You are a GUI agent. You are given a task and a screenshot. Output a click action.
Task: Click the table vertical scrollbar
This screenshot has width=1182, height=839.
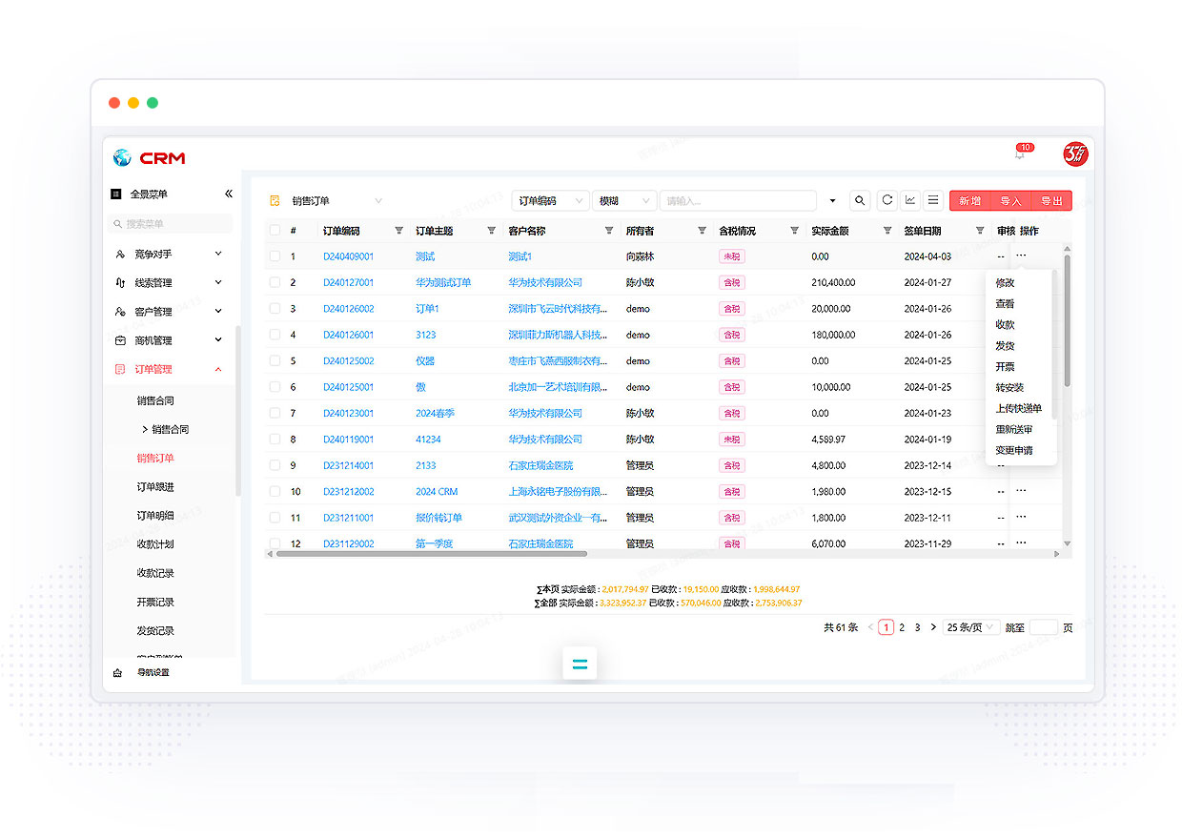[x=1067, y=319]
